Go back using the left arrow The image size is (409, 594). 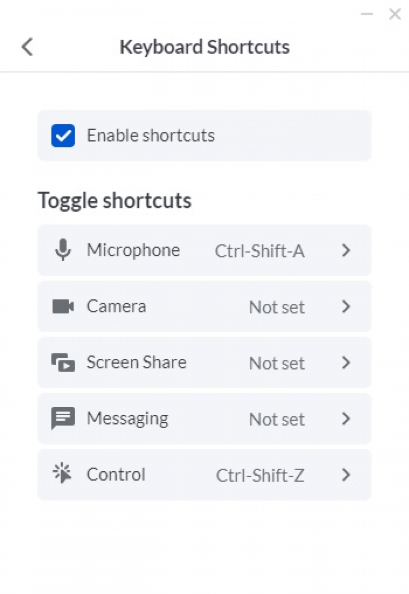click(27, 47)
